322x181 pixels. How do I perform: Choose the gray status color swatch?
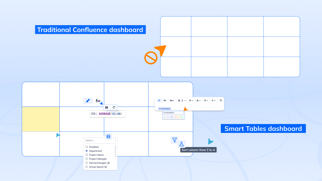[x=165, y=117]
